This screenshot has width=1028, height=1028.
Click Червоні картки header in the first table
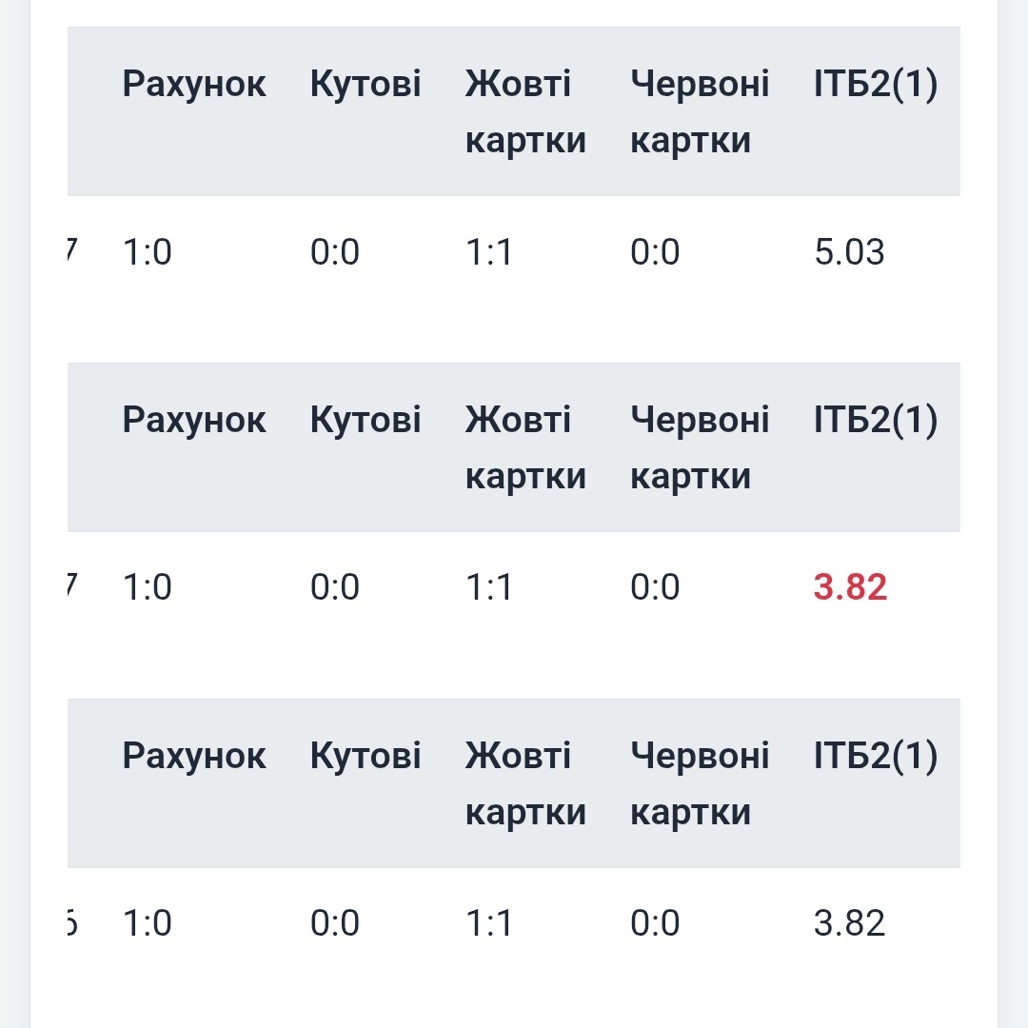[700, 112]
